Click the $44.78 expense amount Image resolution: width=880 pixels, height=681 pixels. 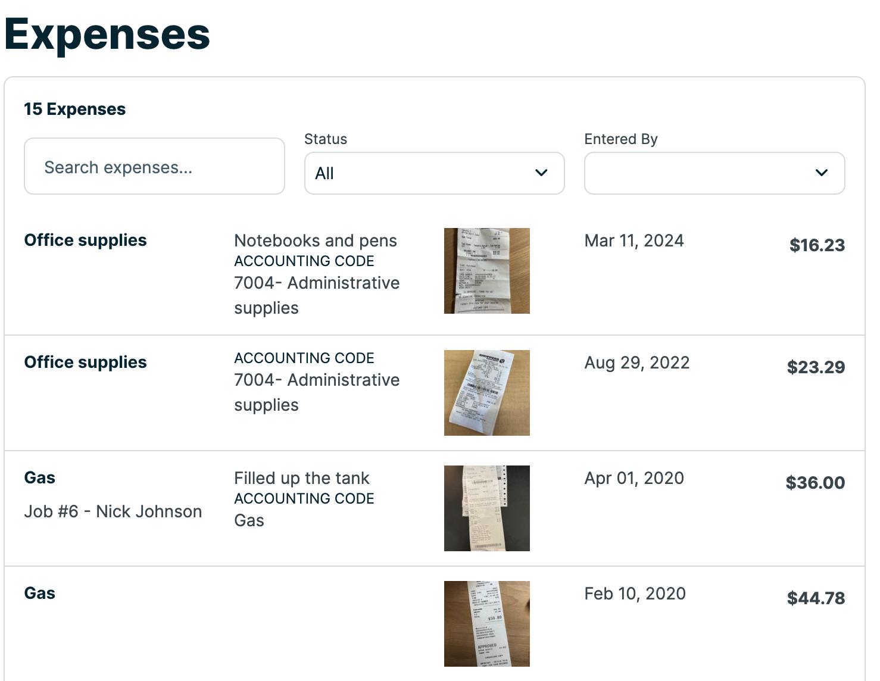815,598
